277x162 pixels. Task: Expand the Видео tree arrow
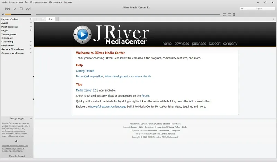pos(31,30)
